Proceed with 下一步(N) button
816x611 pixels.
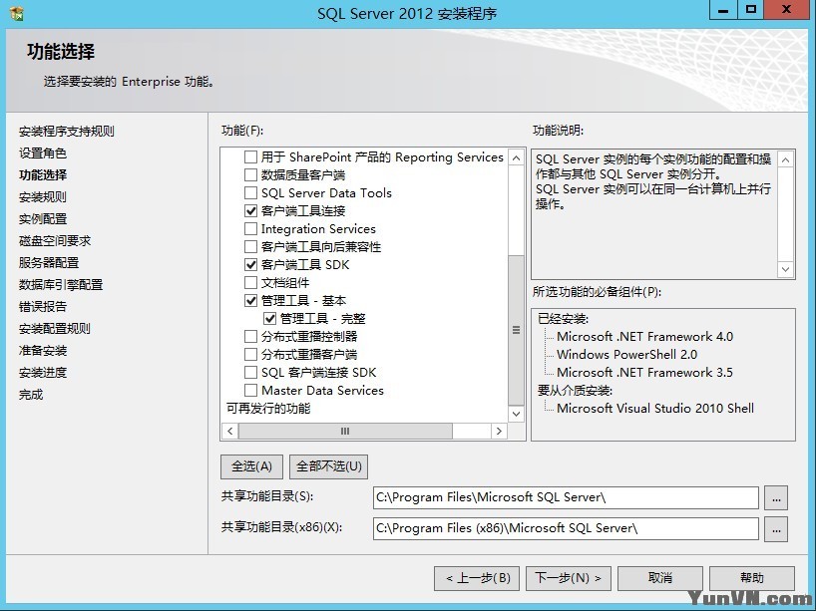pos(569,578)
